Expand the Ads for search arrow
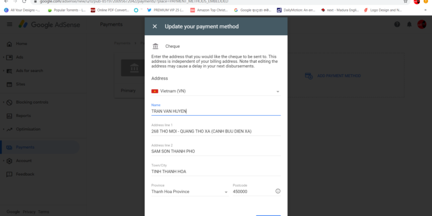This screenshot has width=432, height=216. coord(3,71)
